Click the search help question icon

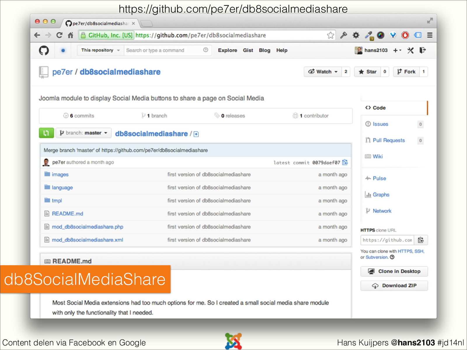coord(206,50)
